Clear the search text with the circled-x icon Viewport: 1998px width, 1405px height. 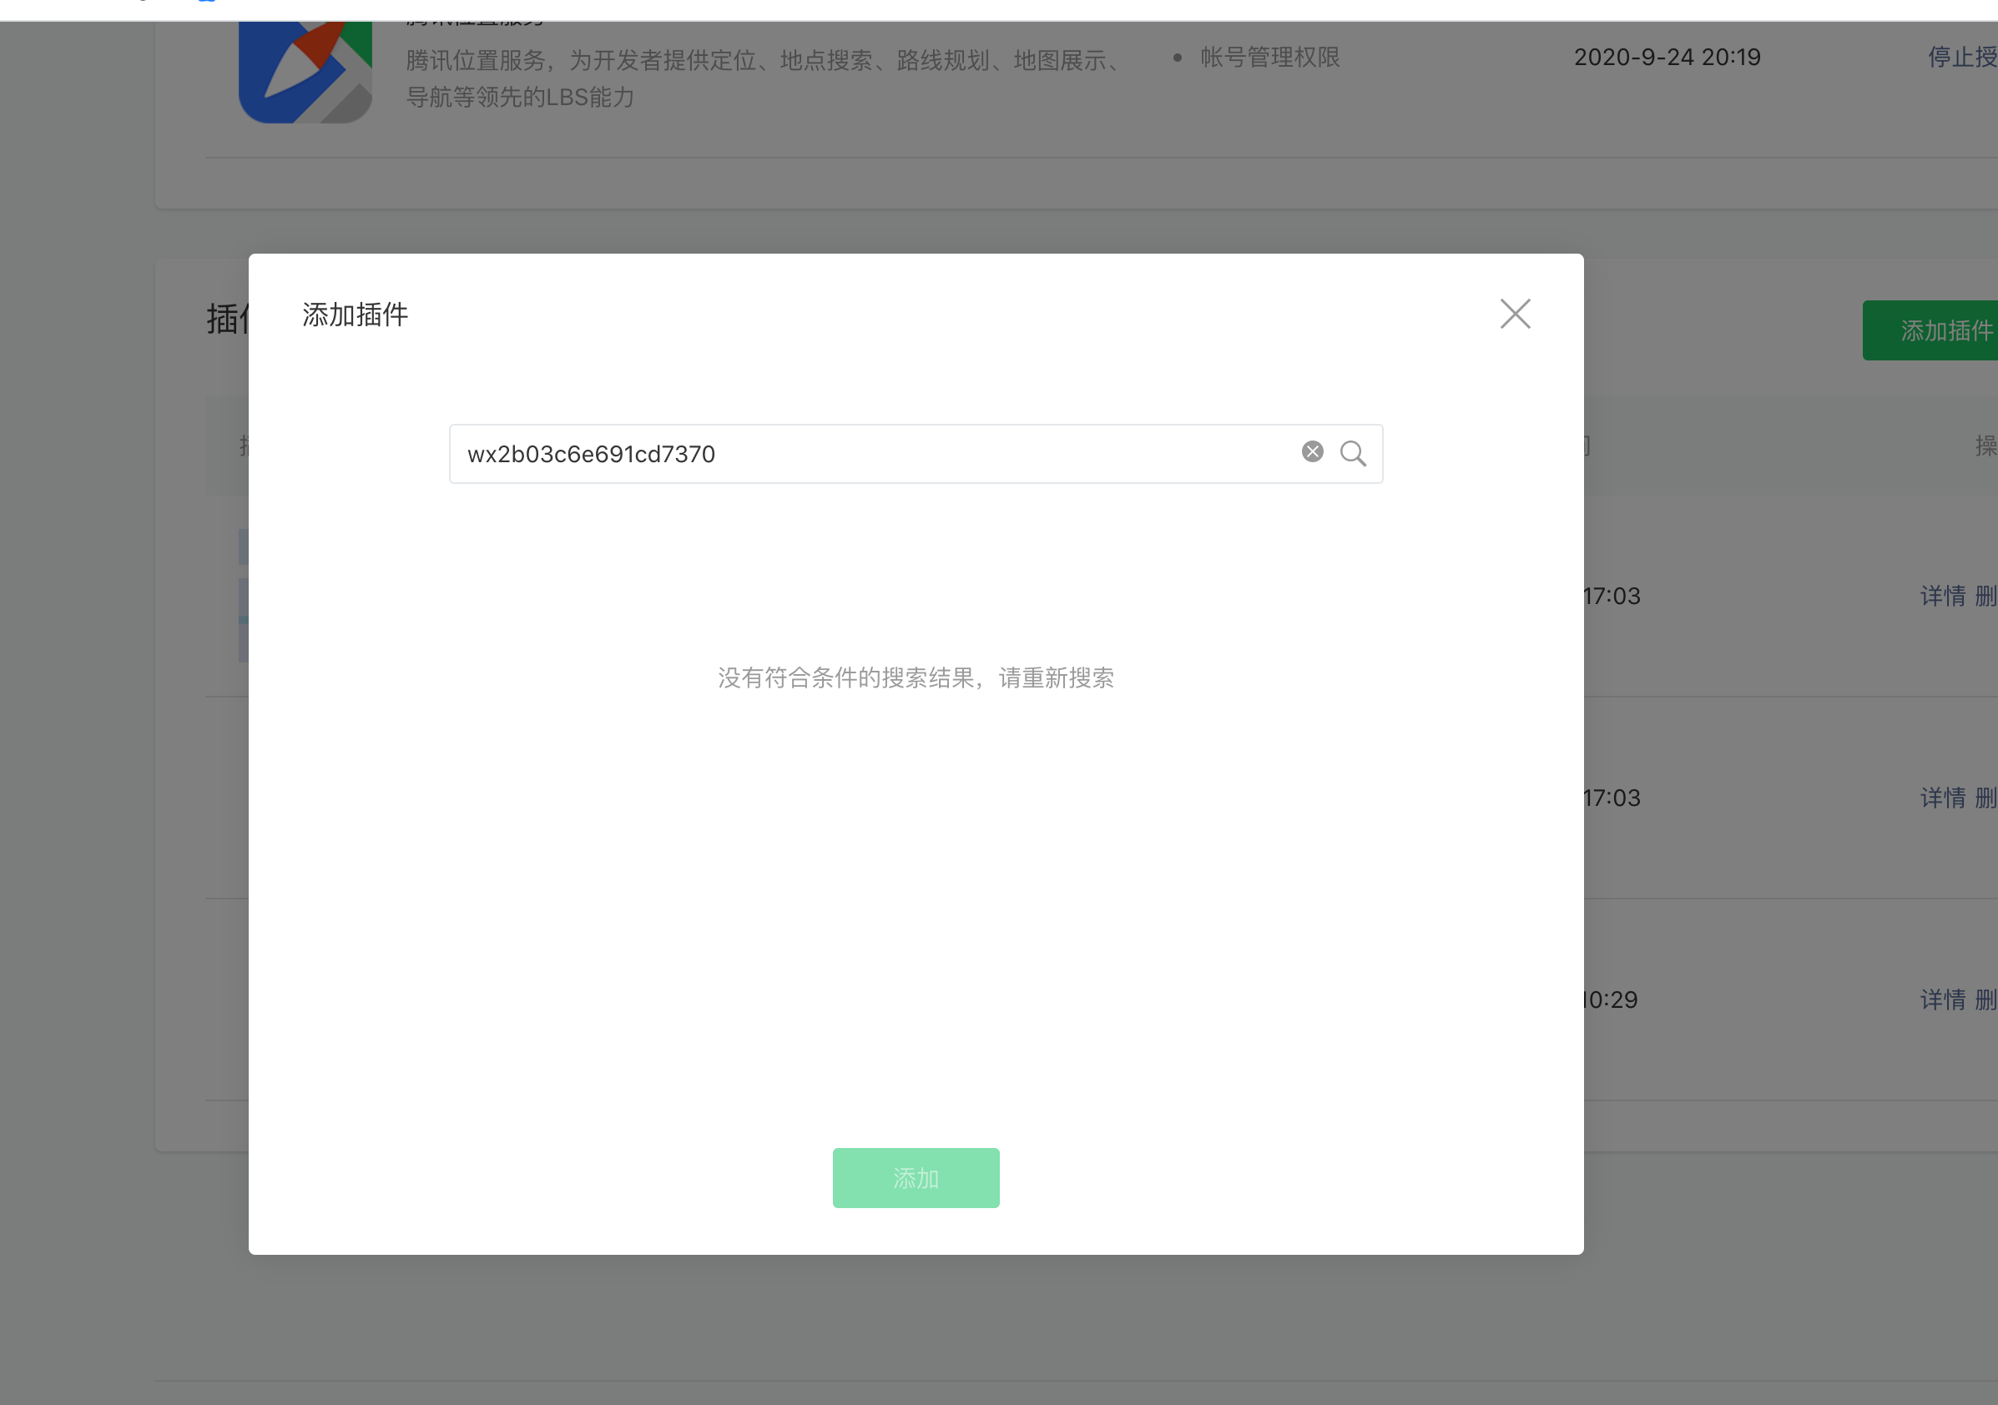click(1311, 451)
